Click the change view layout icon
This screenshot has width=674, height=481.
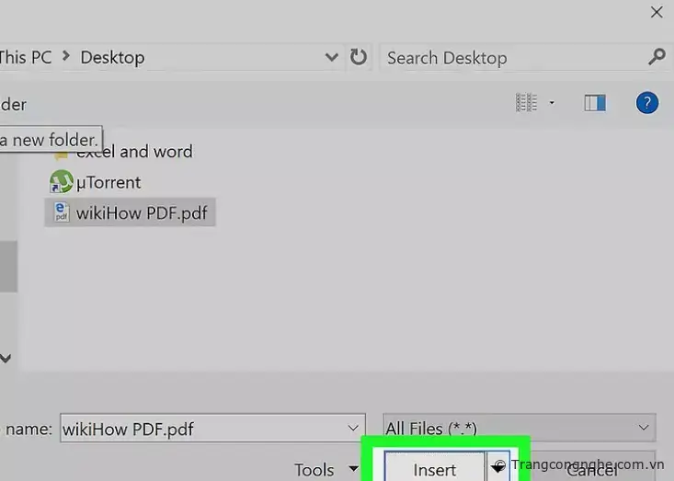(x=526, y=103)
